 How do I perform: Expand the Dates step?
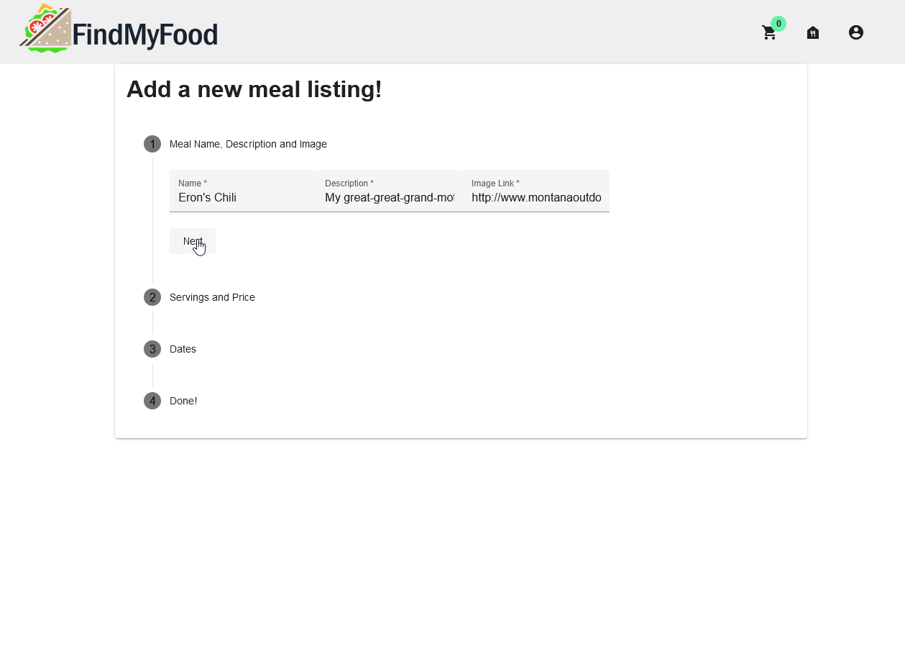pos(183,349)
